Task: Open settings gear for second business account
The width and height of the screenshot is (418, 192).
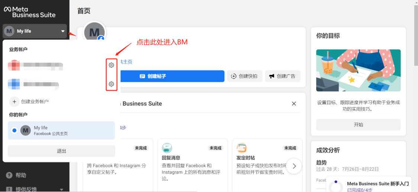Action: click(111, 84)
